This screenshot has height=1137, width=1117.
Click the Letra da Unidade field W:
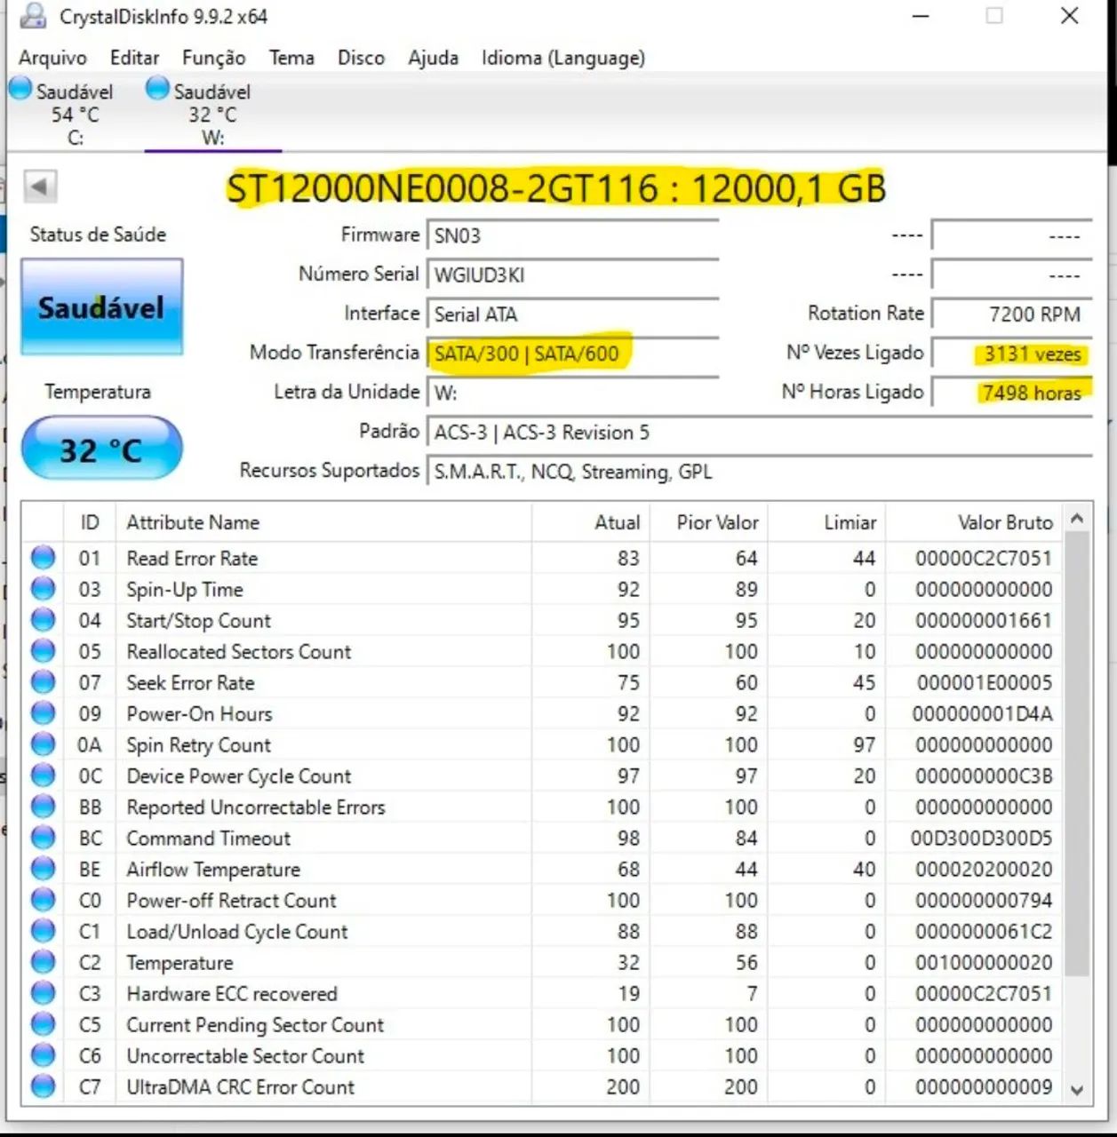click(572, 392)
